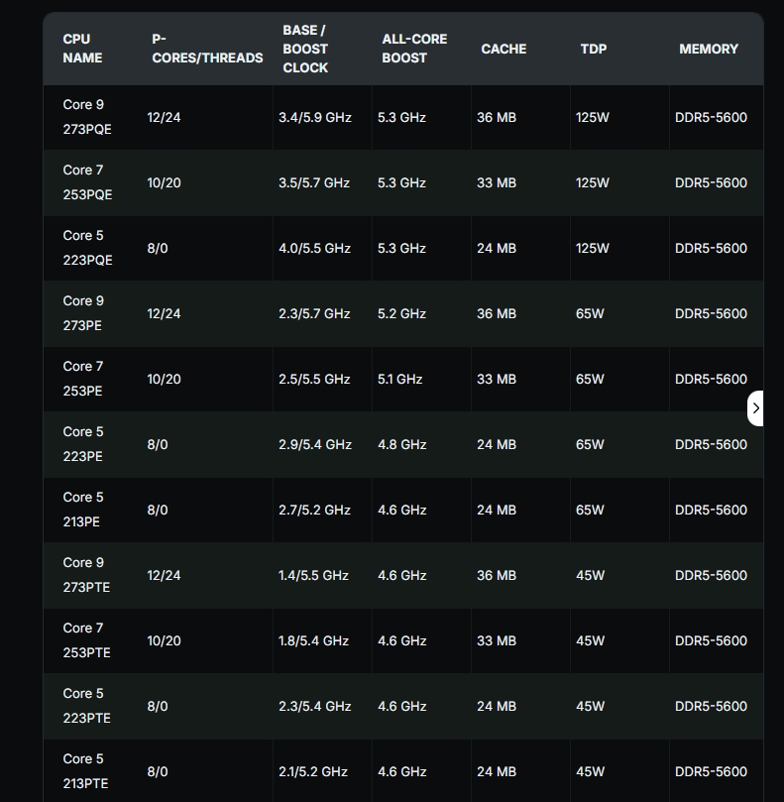784x802 pixels.
Task: Click the 3.4/5.9 GHz clock value
Action: click(x=315, y=118)
